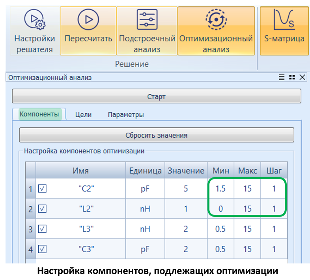Viewport: 310px width, 280px height.
Task: Toggle the "L3" component checkbox
Action: coord(42,229)
